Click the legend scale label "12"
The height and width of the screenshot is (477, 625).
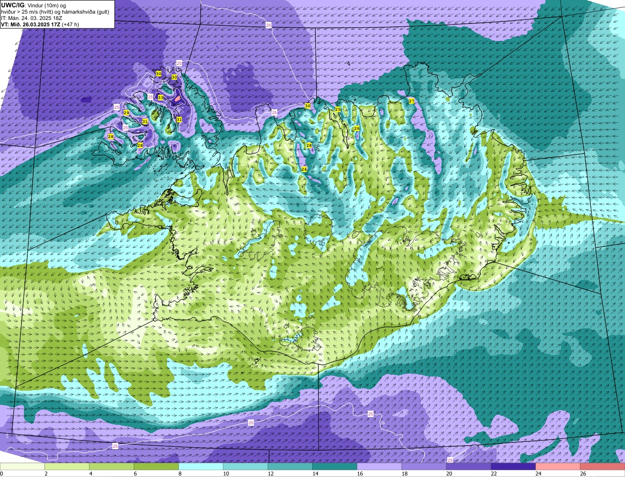[x=271, y=474]
